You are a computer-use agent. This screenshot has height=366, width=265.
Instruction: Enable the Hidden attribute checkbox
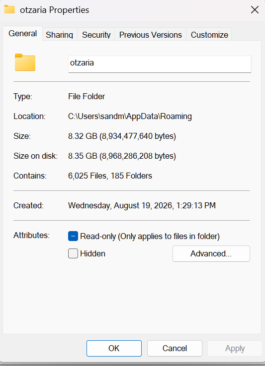[x=73, y=253]
